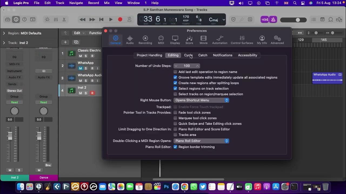Open the Control Surfaces preferences pane
346x194 pixels.
[x=242, y=40]
